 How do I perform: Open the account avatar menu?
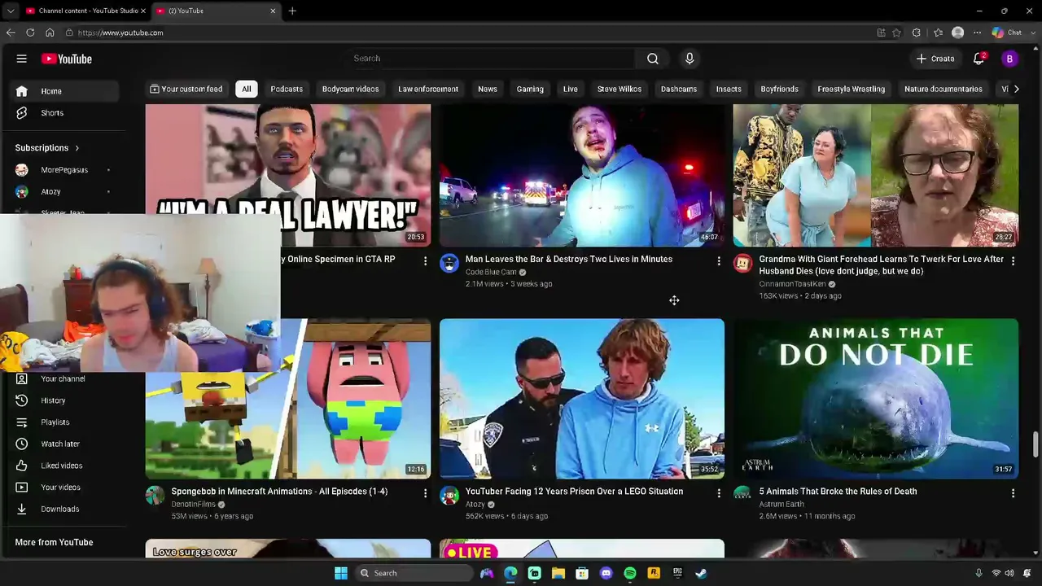pos(1009,59)
